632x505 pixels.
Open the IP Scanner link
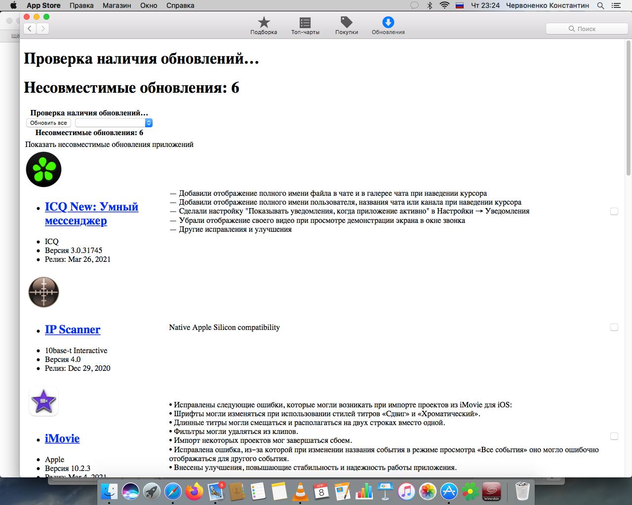point(73,329)
